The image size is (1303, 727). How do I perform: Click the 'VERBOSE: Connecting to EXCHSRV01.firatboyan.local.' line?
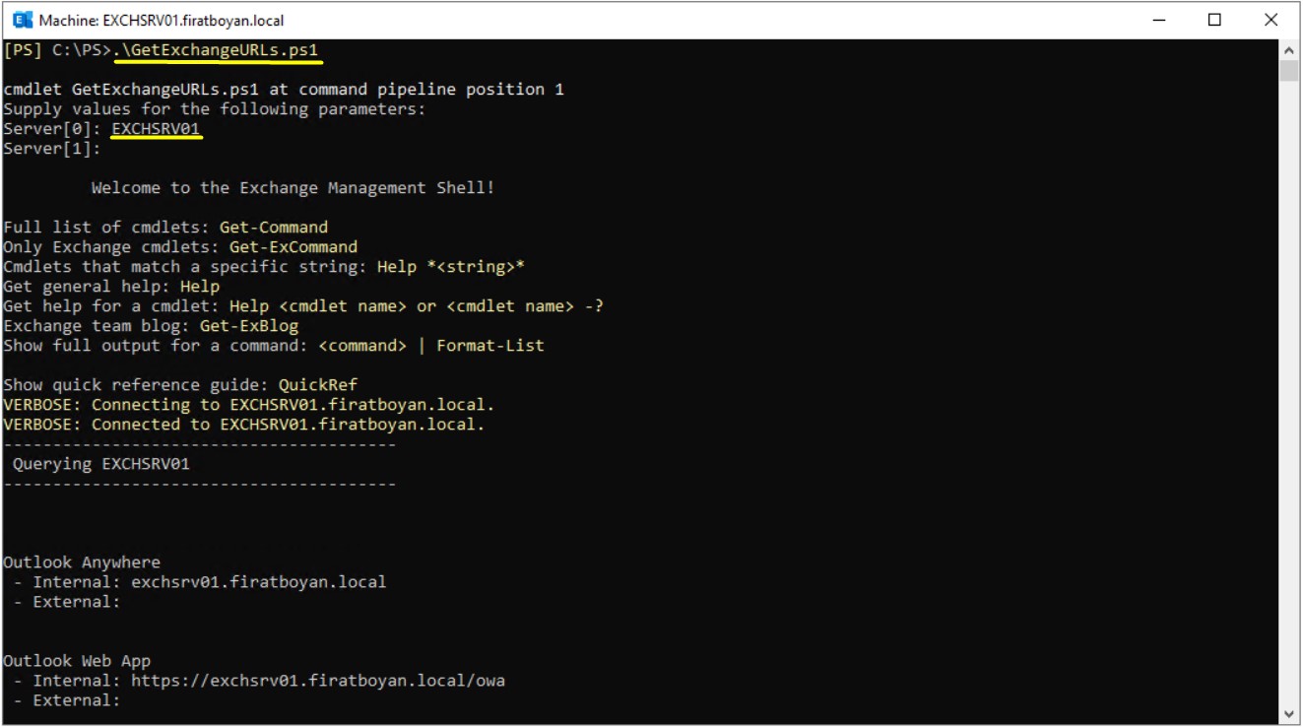pos(249,405)
